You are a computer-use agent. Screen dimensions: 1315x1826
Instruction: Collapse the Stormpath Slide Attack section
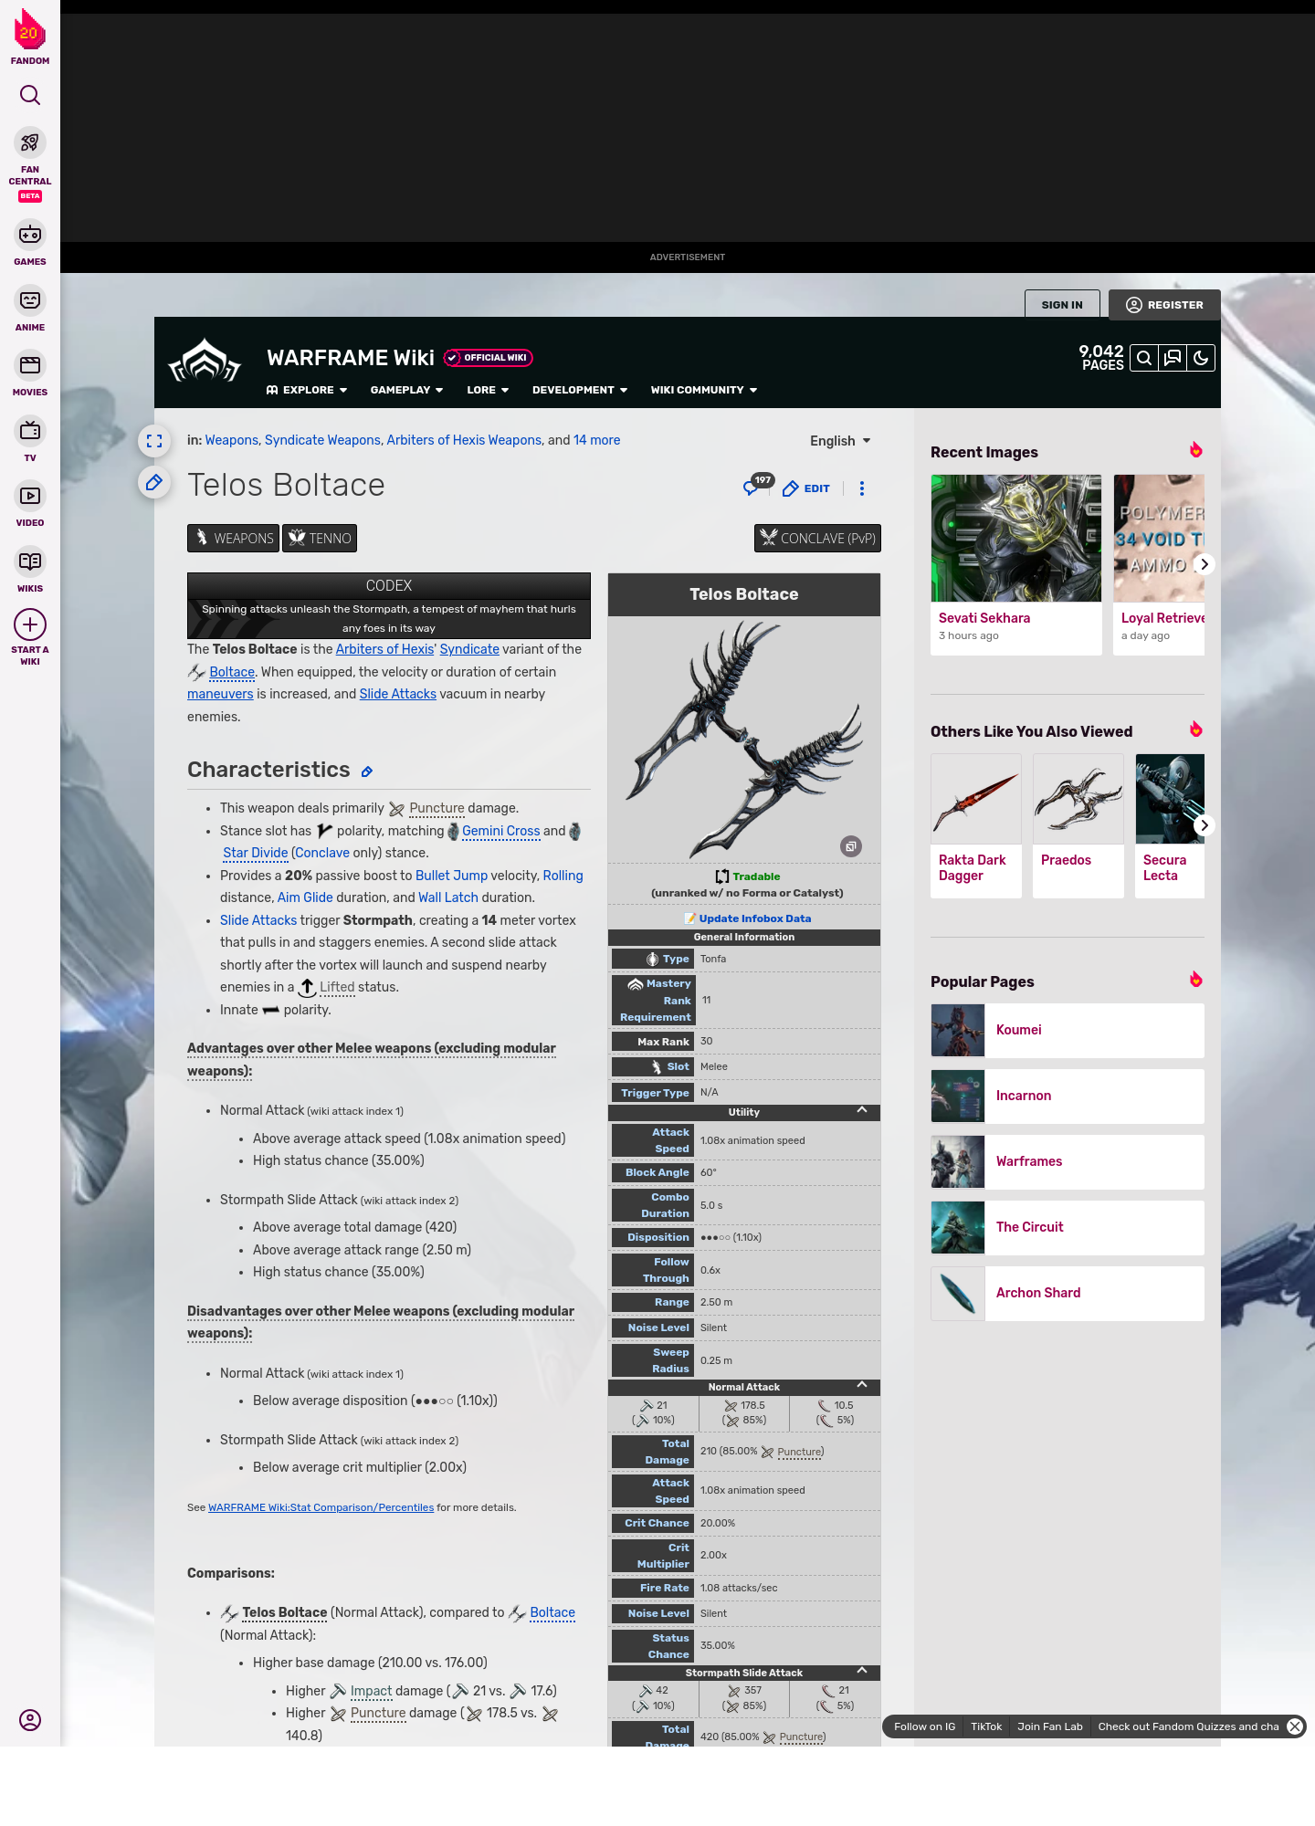coord(862,1671)
